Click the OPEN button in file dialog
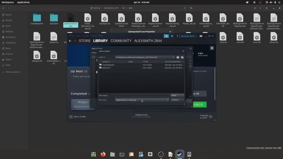 pos(177,95)
